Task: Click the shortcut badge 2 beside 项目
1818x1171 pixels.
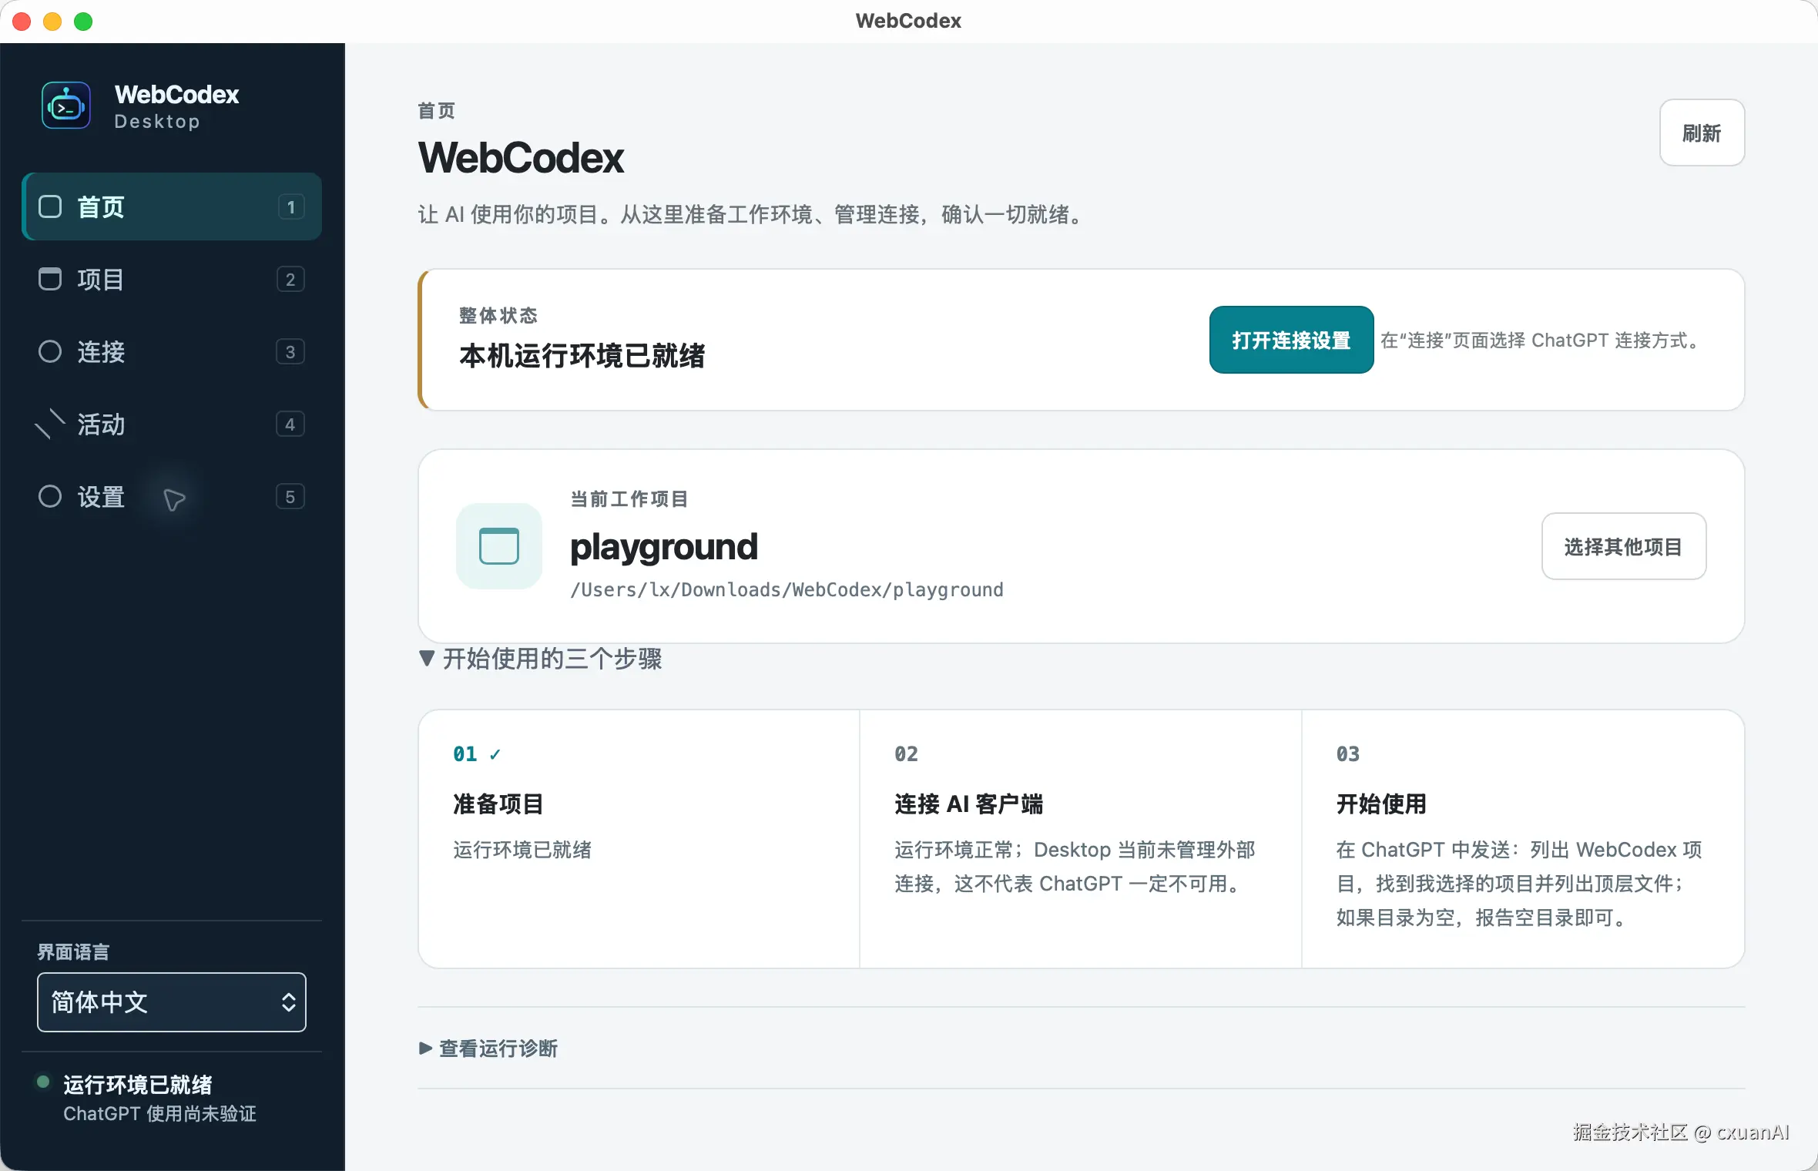Action: click(x=290, y=279)
